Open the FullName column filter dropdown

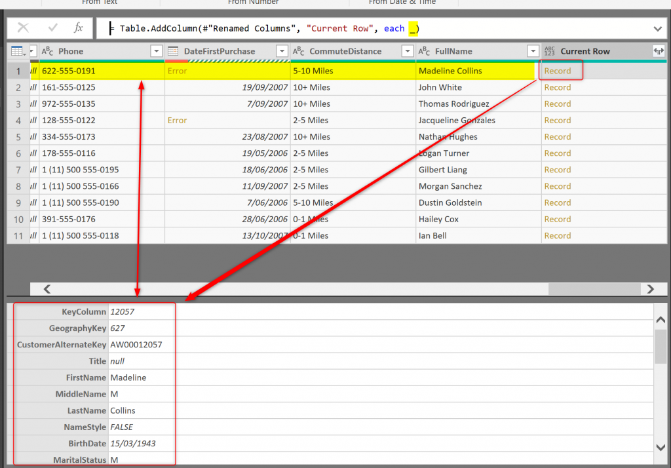pyautogui.click(x=533, y=51)
